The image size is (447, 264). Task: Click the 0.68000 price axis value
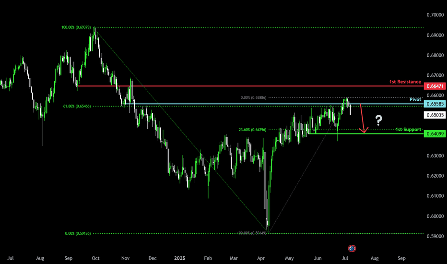[435, 55]
